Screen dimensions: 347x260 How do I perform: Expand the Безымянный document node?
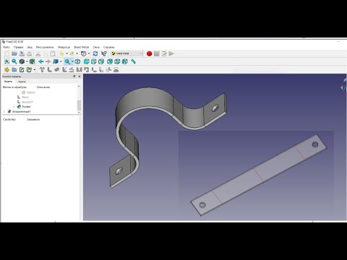(4, 111)
